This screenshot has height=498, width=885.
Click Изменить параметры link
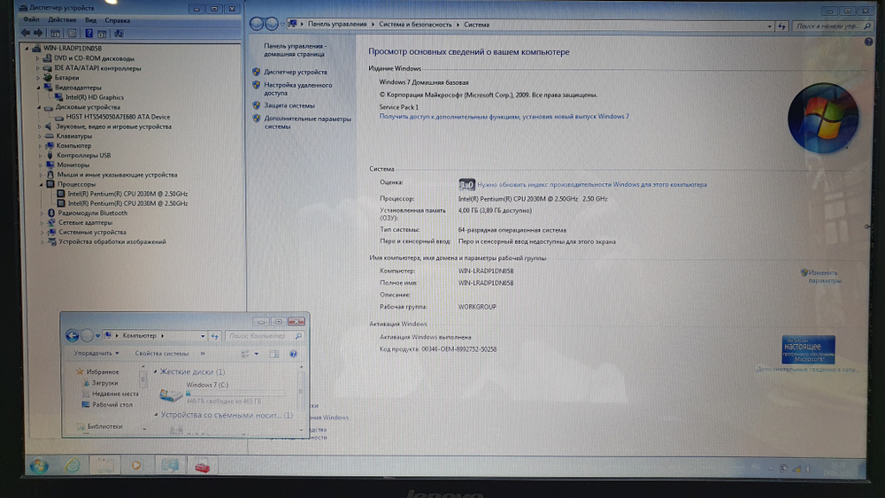(824, 276)
